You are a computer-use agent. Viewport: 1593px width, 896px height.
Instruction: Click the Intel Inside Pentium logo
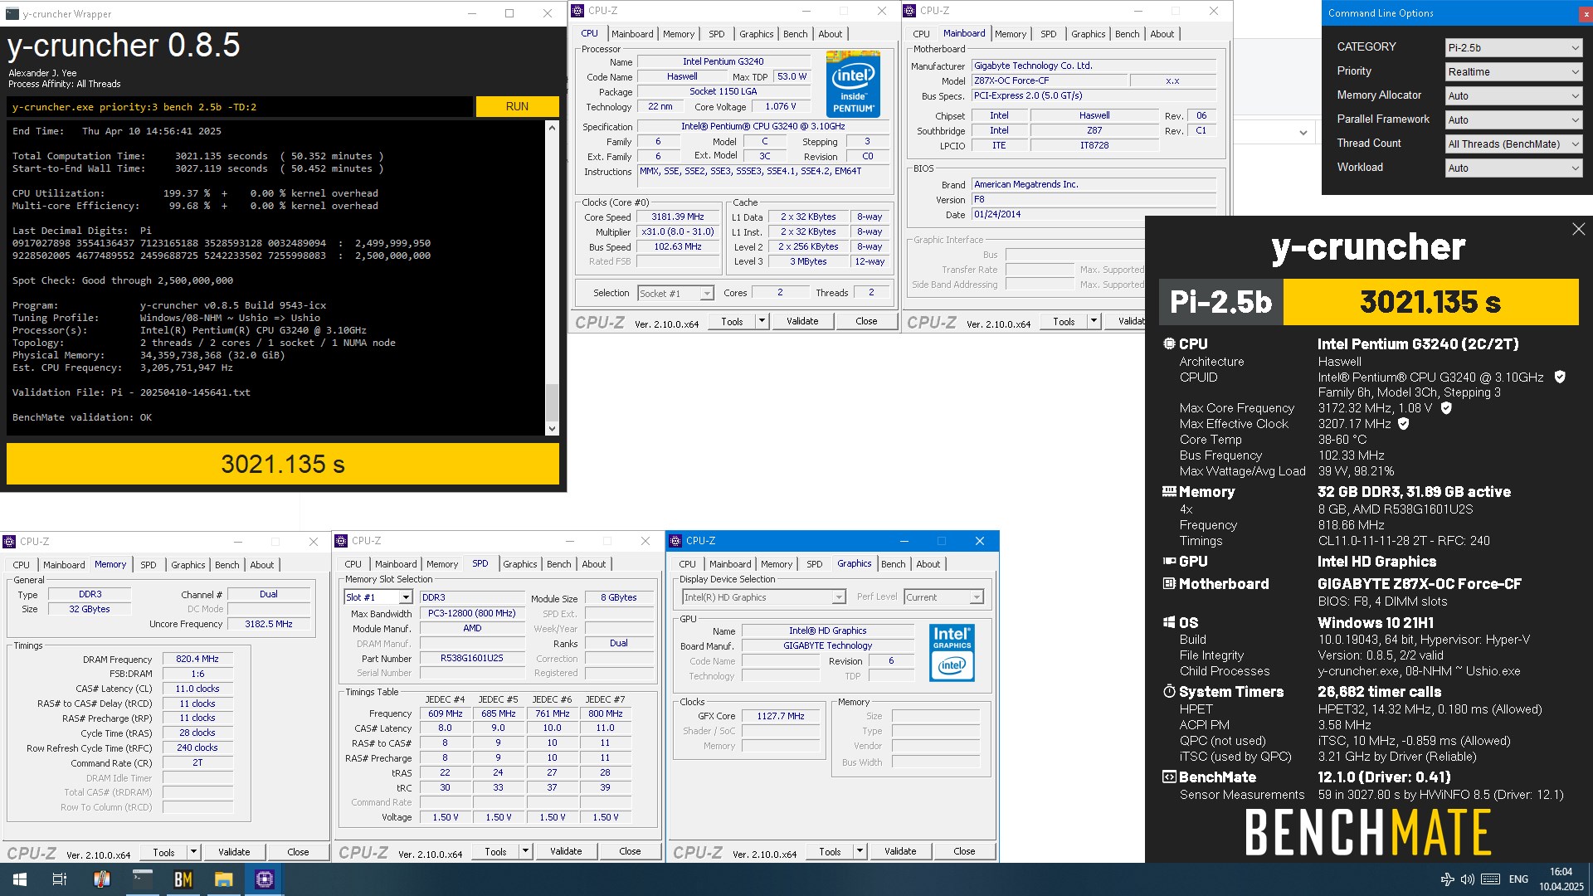[x=853, y=85]
